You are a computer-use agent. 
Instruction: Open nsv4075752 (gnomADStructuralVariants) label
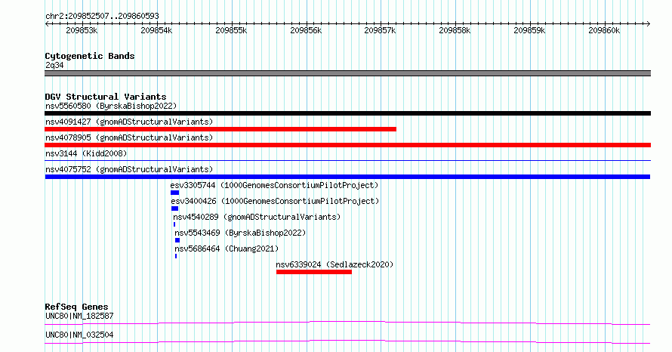pos(129,169)
